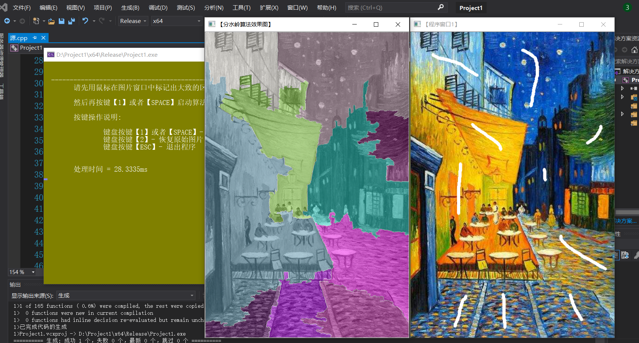Open the 工具(T) menu
This screenshot has width=639, height=343.
241,7
